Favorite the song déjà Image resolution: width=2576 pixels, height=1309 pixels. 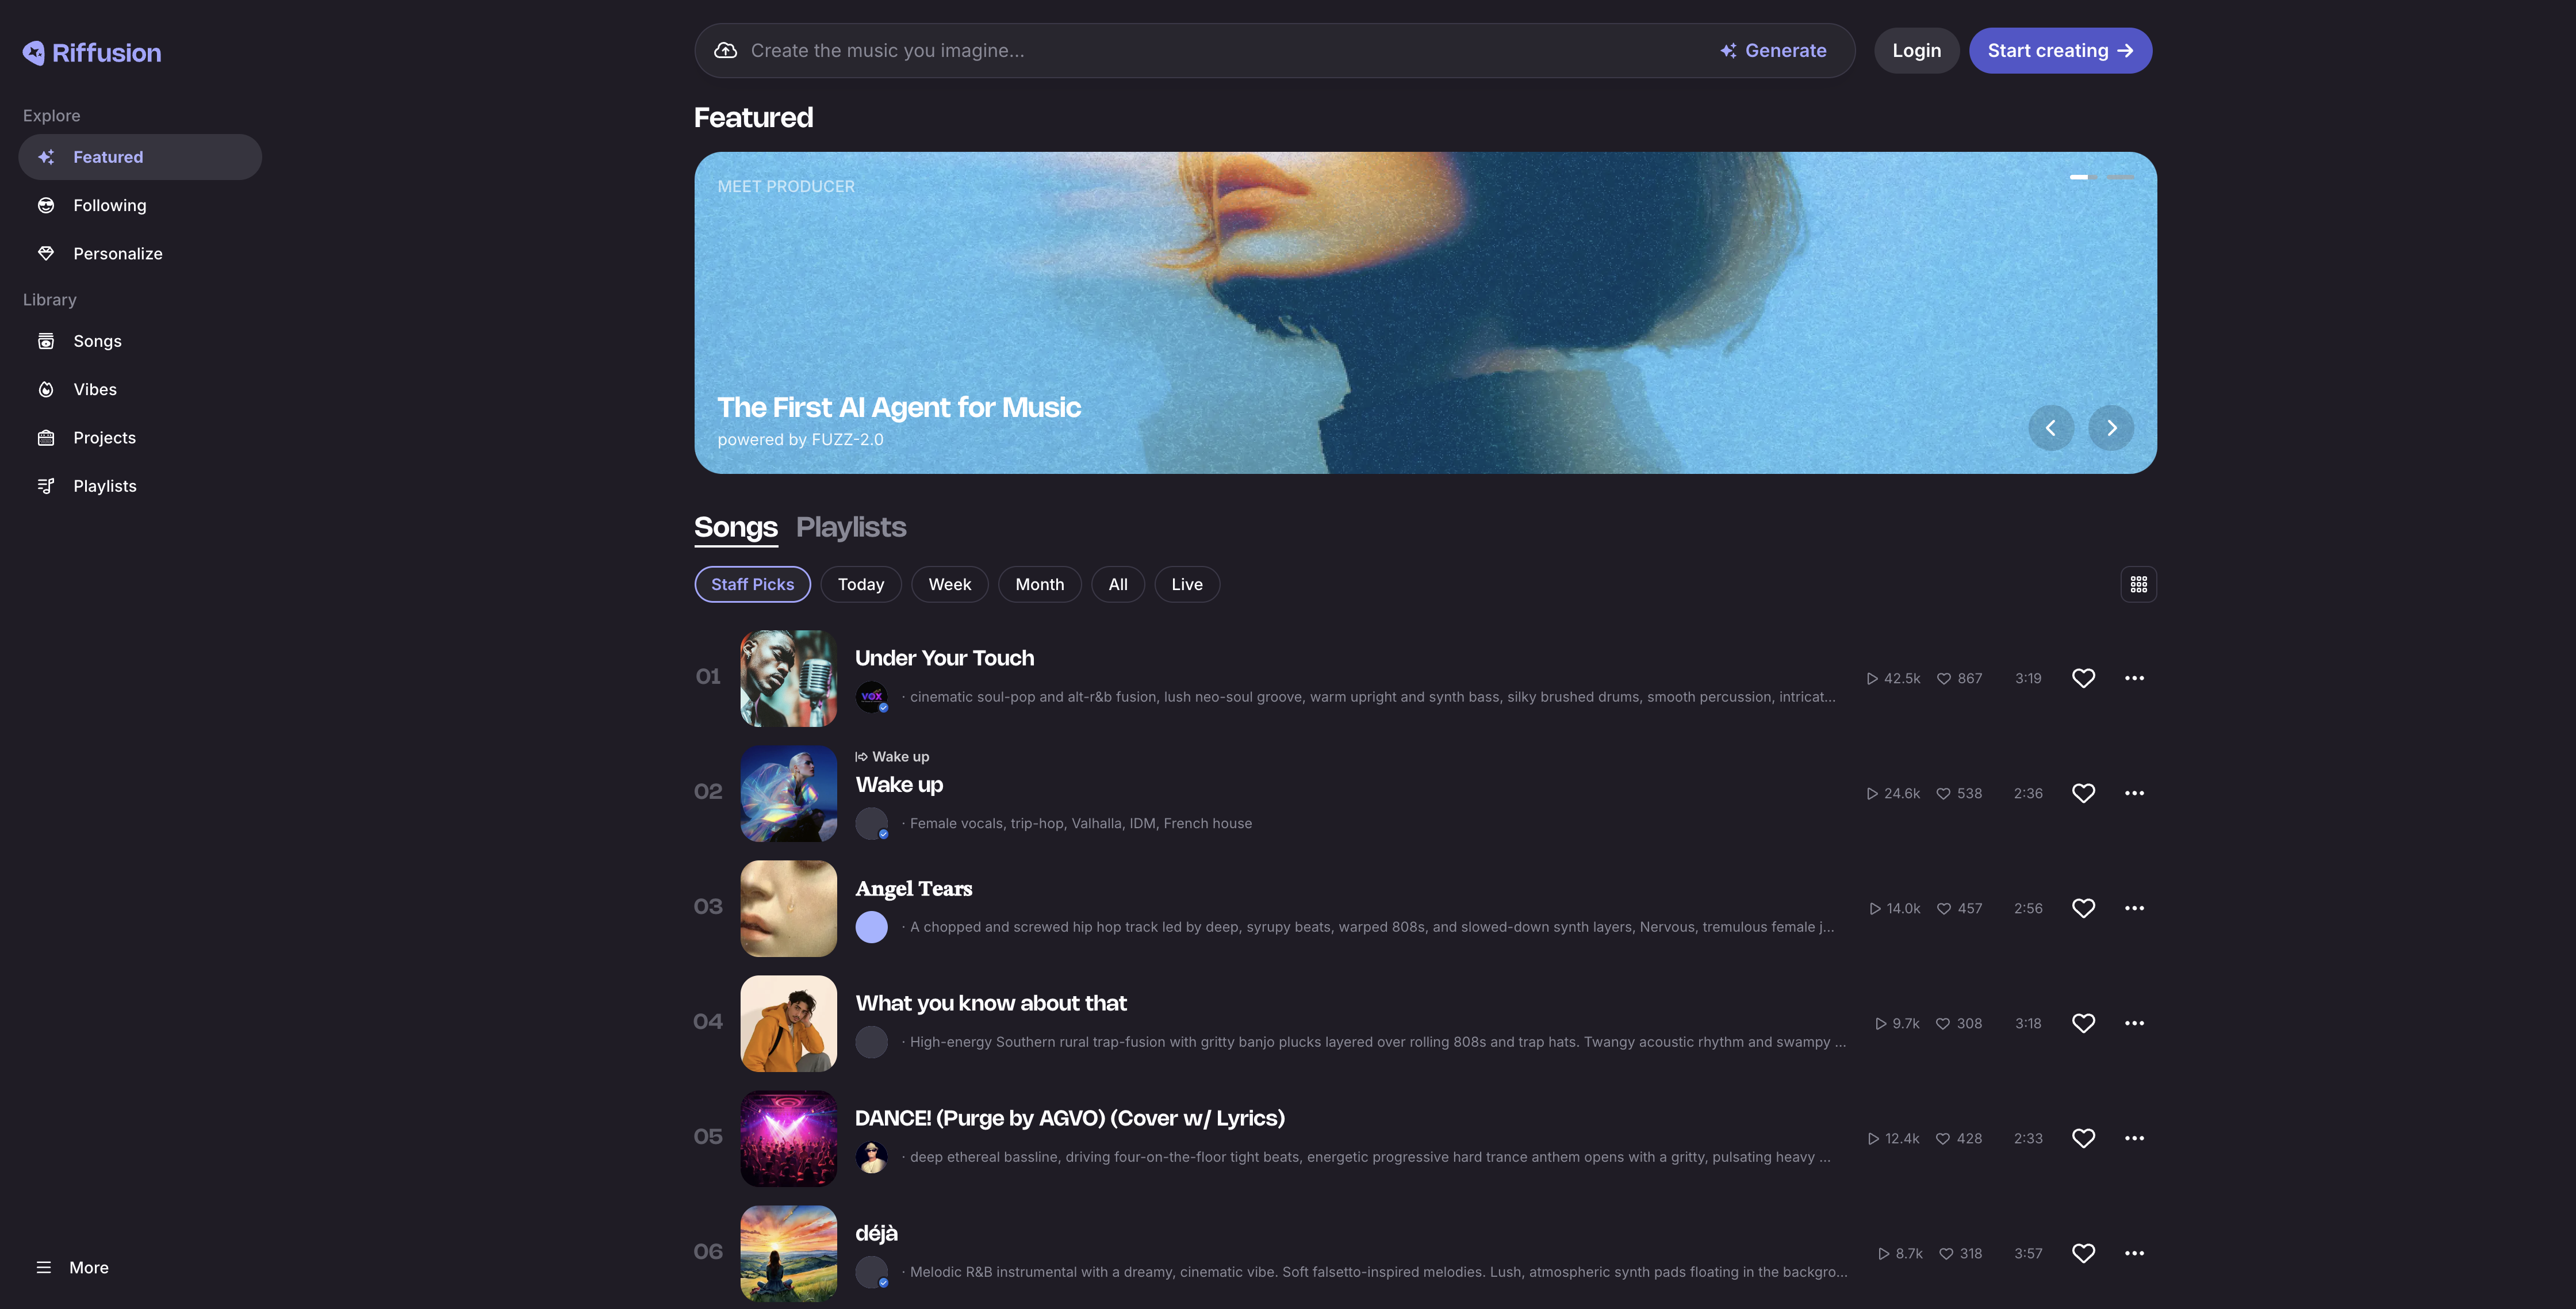tap(2083, 1253)
